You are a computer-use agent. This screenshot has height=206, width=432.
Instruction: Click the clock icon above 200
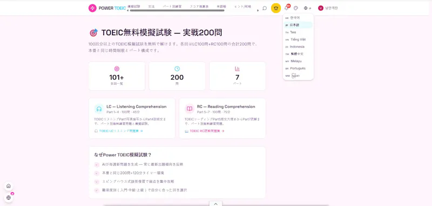pyautogui.click(x=177, y=69)
